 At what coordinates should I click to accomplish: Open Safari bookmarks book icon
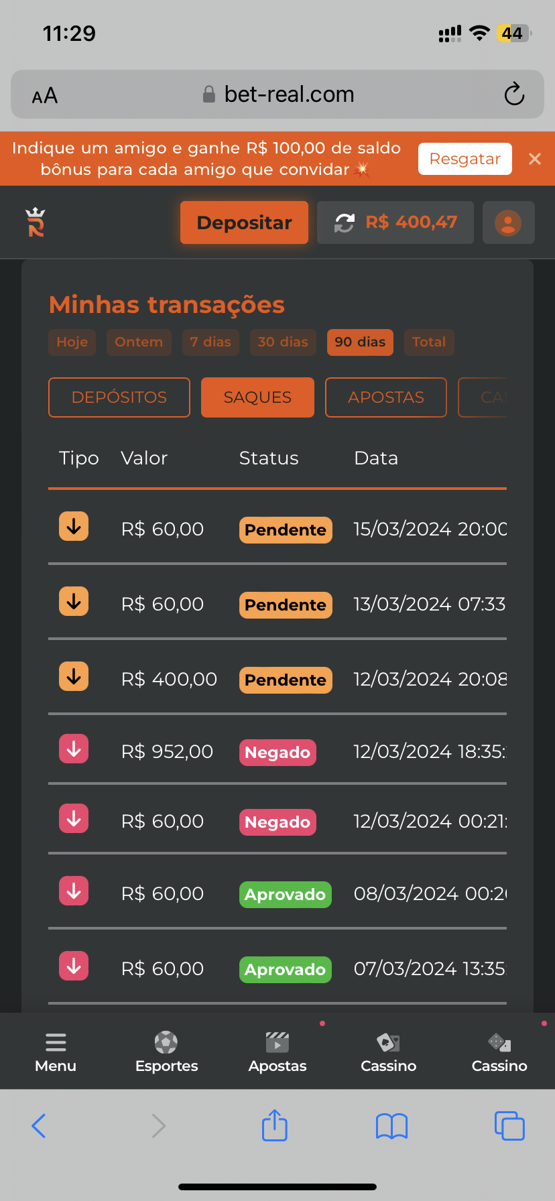click(x=392, y=1126)
